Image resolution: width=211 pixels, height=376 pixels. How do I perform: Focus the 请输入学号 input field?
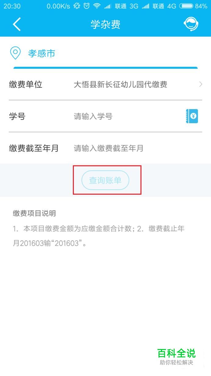[128, 116]
